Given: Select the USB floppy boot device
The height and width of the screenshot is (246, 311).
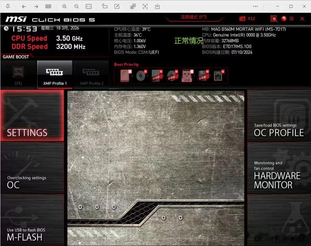Looking at the screenshot, I should pyautogui.click(x=203, y=76).
